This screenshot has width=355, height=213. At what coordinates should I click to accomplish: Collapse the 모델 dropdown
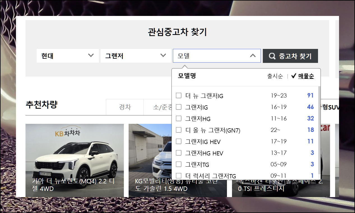click(217, 56)
